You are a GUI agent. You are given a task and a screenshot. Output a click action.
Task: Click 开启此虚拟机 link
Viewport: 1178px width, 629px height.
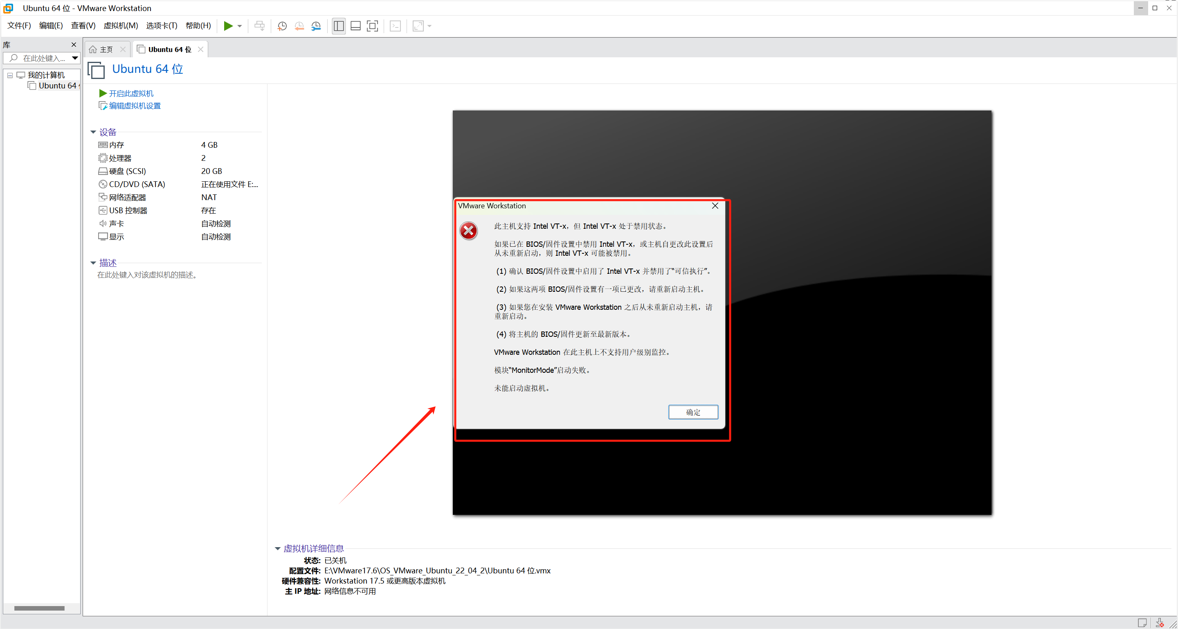[x=131, y=93]
